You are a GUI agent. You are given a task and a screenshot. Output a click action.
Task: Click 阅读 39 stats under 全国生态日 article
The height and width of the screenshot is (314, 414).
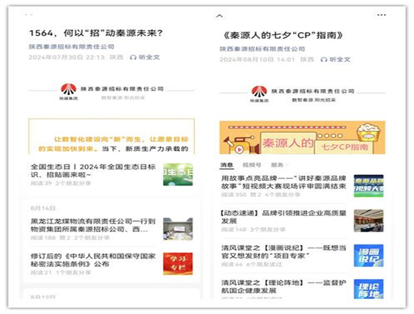(41, 184)
